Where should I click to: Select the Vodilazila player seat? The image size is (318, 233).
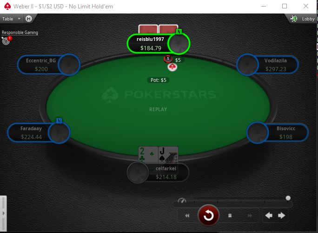tap(267, 65)
